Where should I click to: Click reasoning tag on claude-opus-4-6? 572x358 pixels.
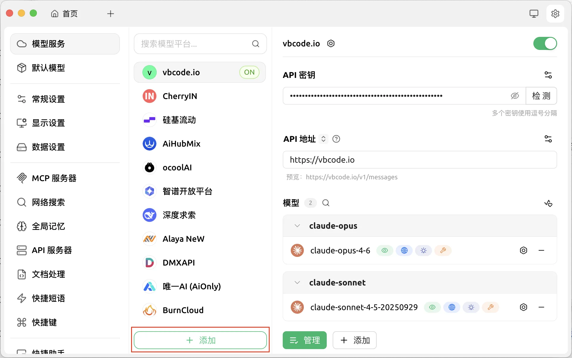click(424, 250)
